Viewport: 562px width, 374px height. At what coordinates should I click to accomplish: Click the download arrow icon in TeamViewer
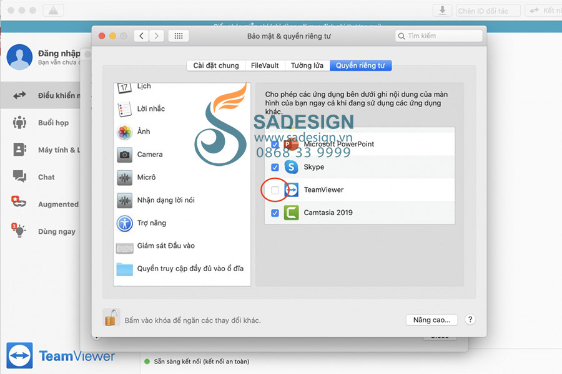click(443, 11)
